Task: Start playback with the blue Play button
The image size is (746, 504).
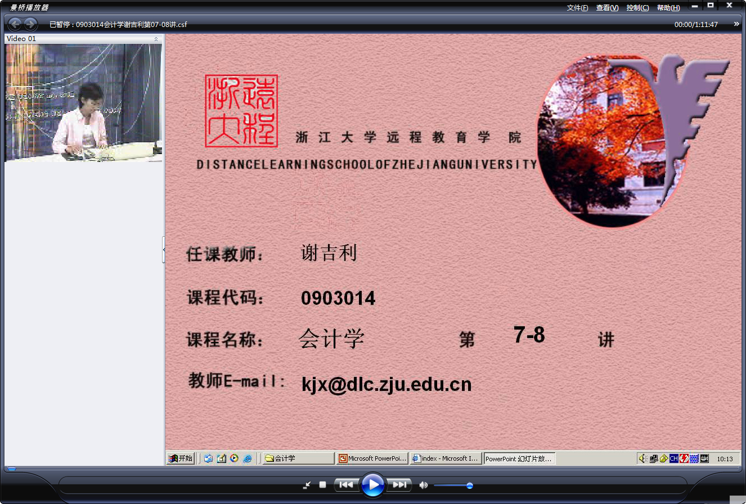Action: click(372, 484)
